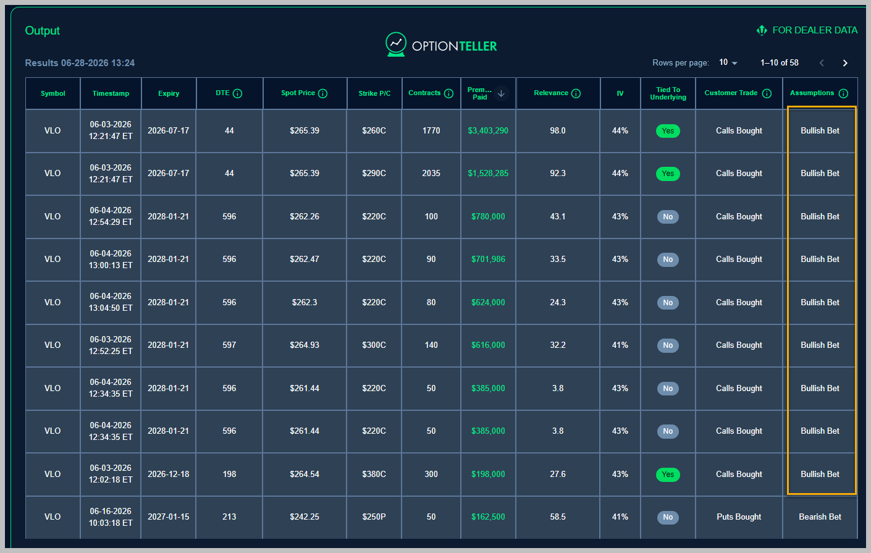Viewport: 871px width, 553px height.
Task: Click the $290C strike cell
Action: (x=374, y=173)
